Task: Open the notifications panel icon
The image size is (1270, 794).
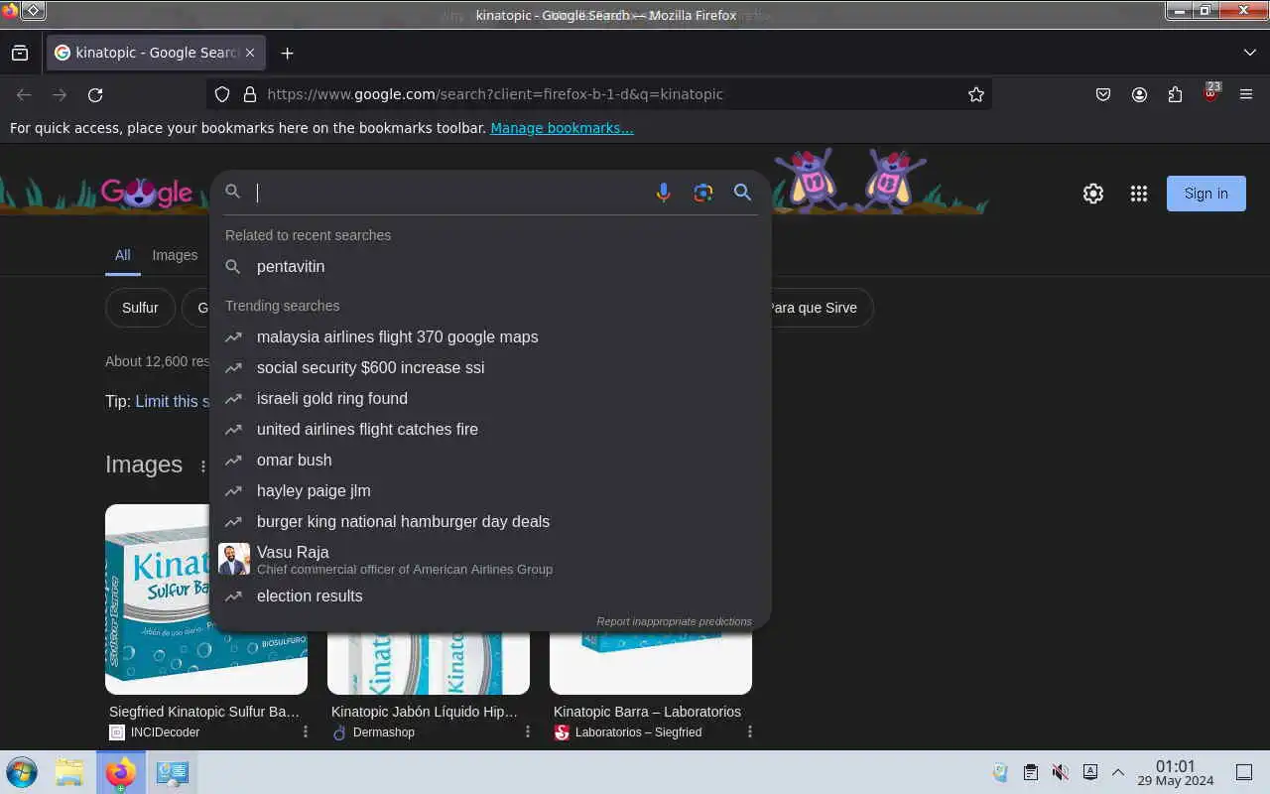Action: click(1244, 772)
